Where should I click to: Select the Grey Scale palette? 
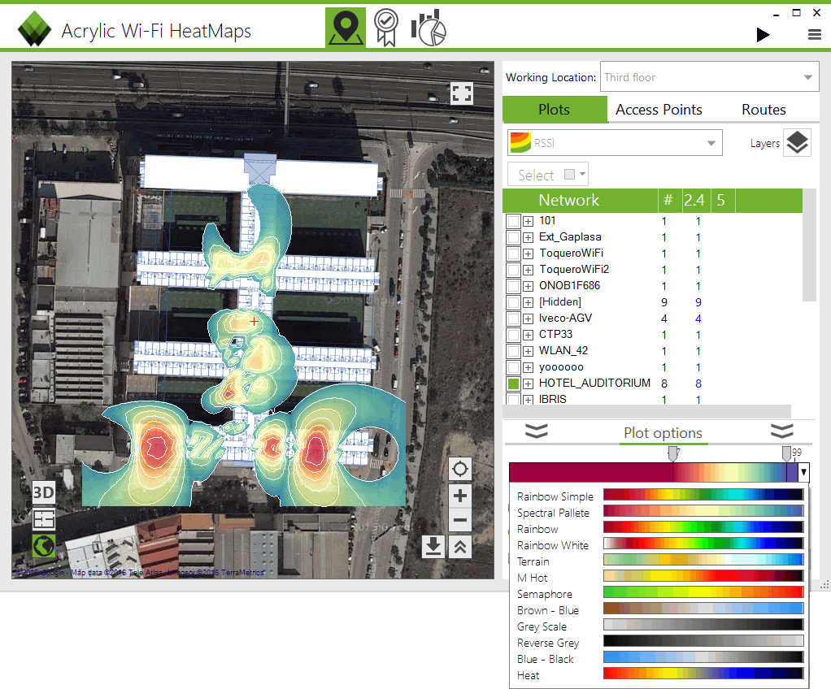coord(659,626)
